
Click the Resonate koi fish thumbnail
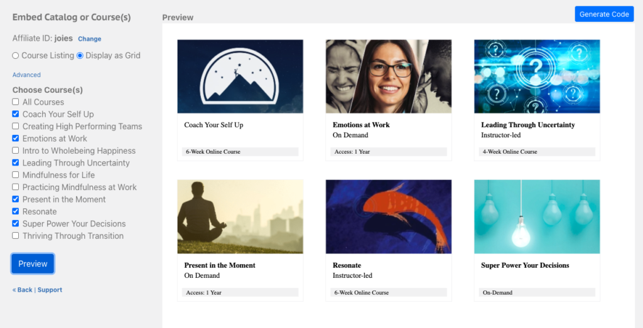point(388,216)
